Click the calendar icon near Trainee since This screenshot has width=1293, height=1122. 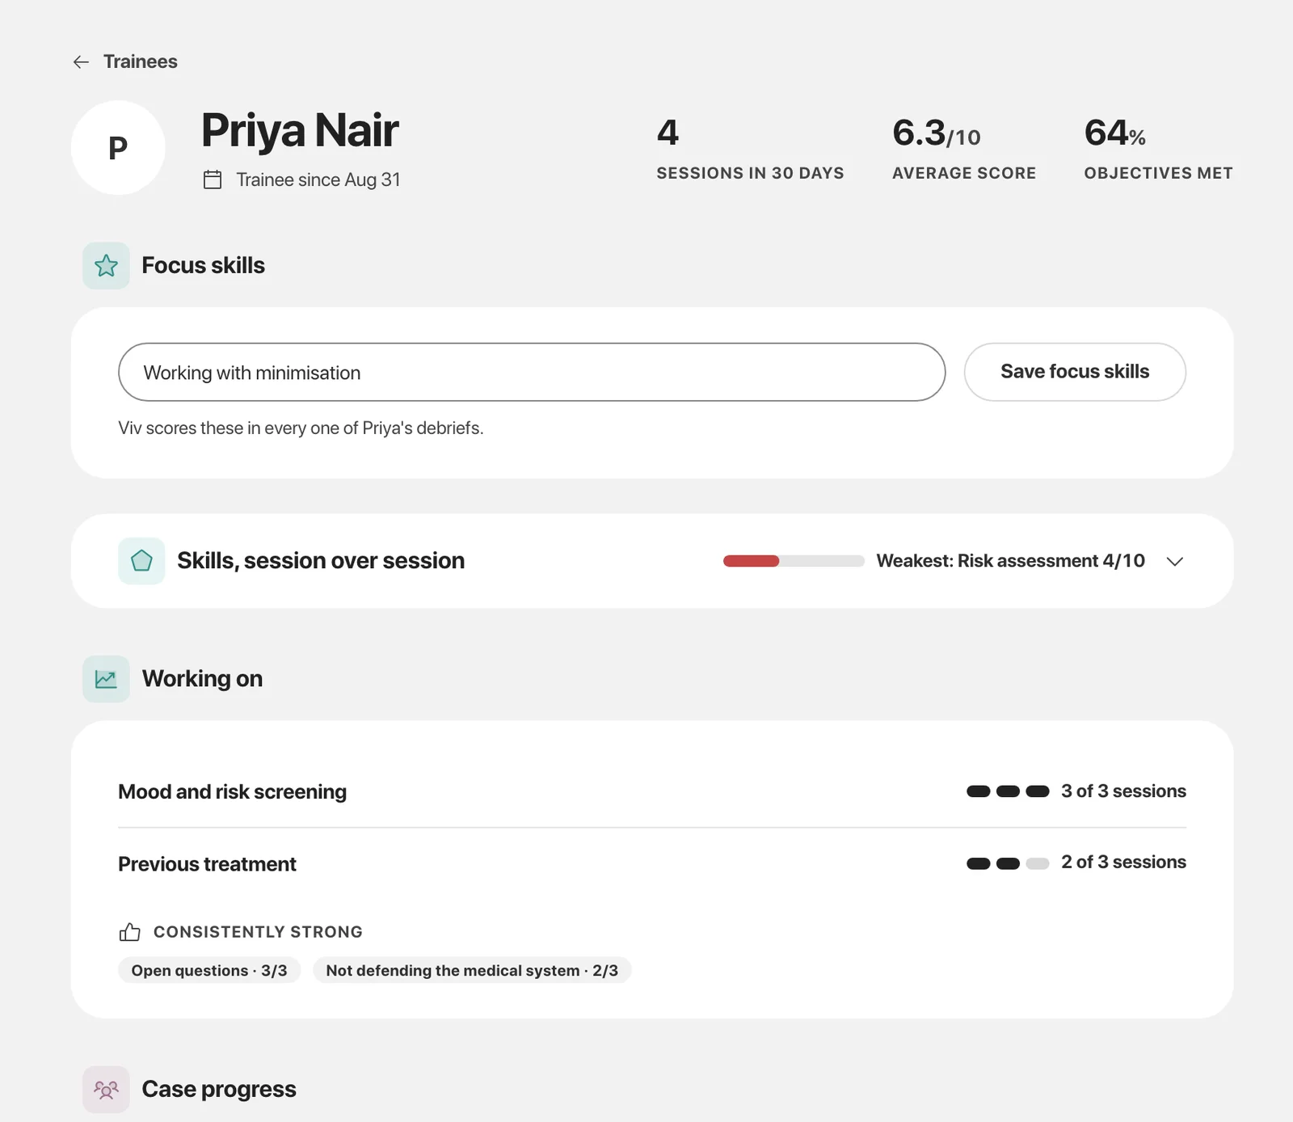coord(213,179)
